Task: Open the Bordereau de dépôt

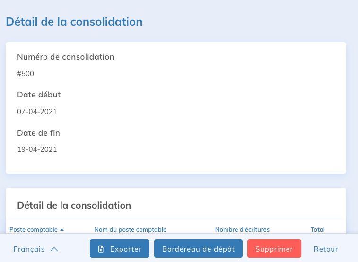Action: [198, 249]
